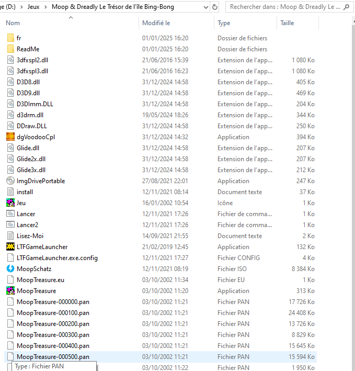Click the D3D9.dll file icon
This screenshot has height=371, width=355.
click(x=10, y=93)
